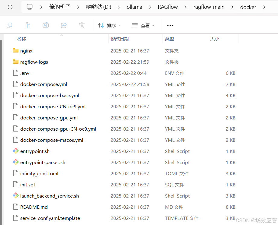Select launch_backend_service.sh file name
Viewport: 278px width, 225px height.
click(x=50, y=196)
